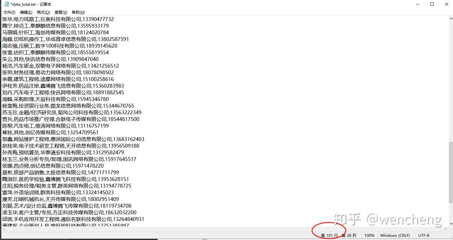
Task: Click the line starting with 杨雪梅,投资银行业务
Action: 68,106
